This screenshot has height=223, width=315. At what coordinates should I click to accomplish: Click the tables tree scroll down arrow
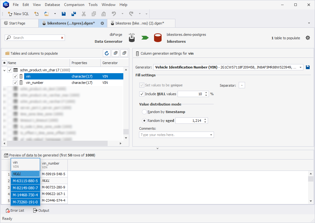[x=126, y=138]
